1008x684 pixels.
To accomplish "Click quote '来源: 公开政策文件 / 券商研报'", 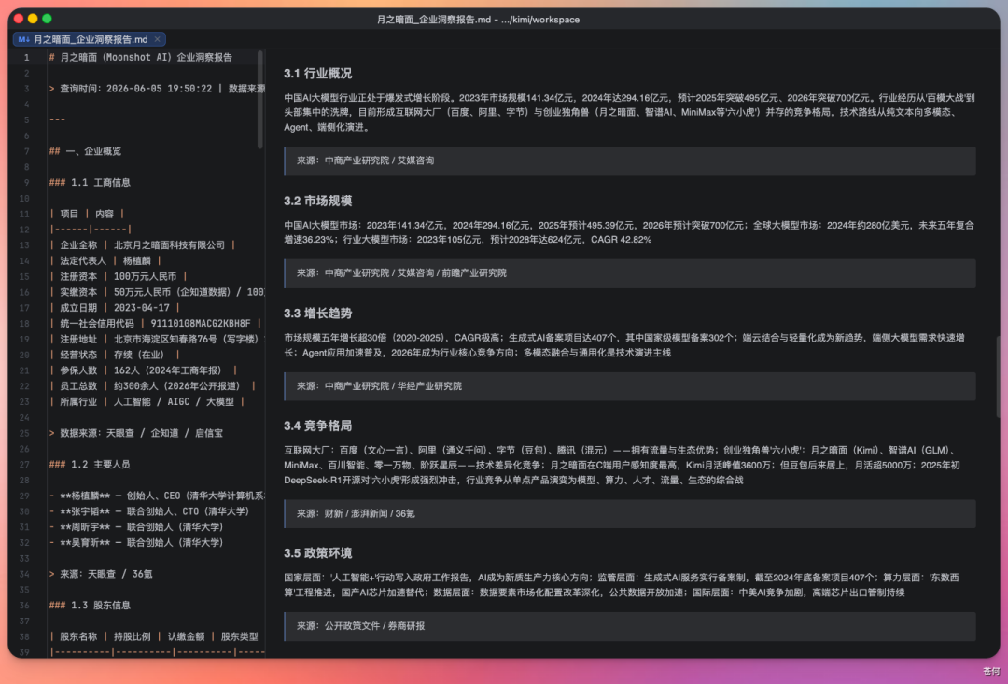I will click(630, 626).
